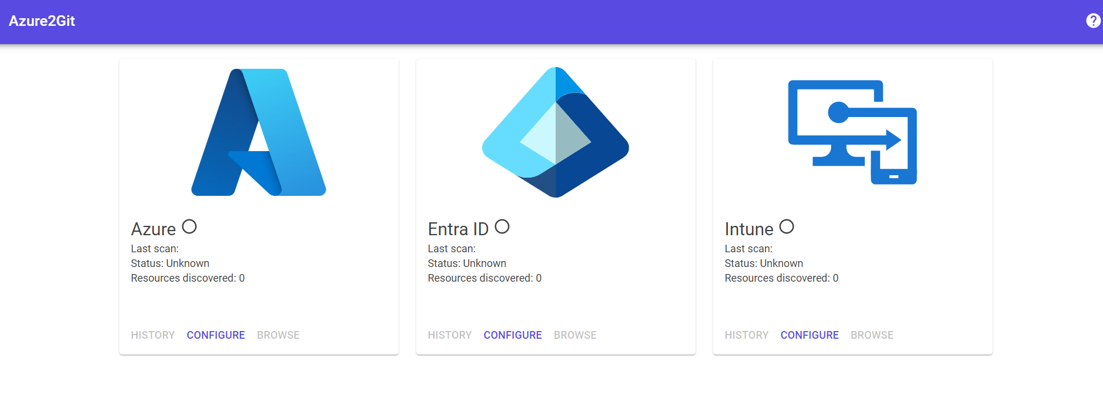The width and height of the screenshot is (1103, 414).
Task: Click 'Status: Unknown' on the Azure card
Action: [x=170, y=263]
